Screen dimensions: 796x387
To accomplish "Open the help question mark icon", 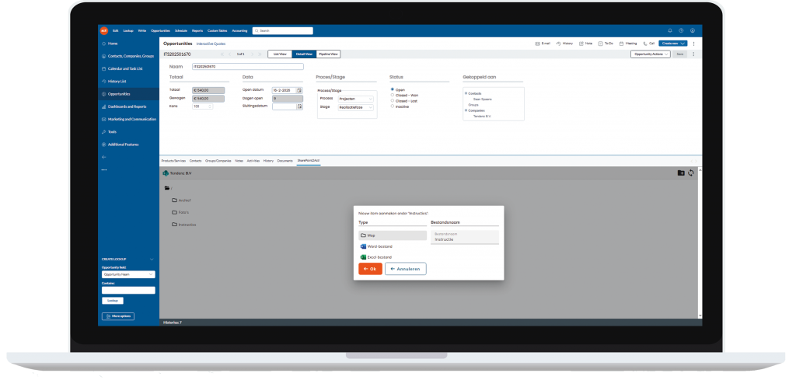I will tap(681, 30).
